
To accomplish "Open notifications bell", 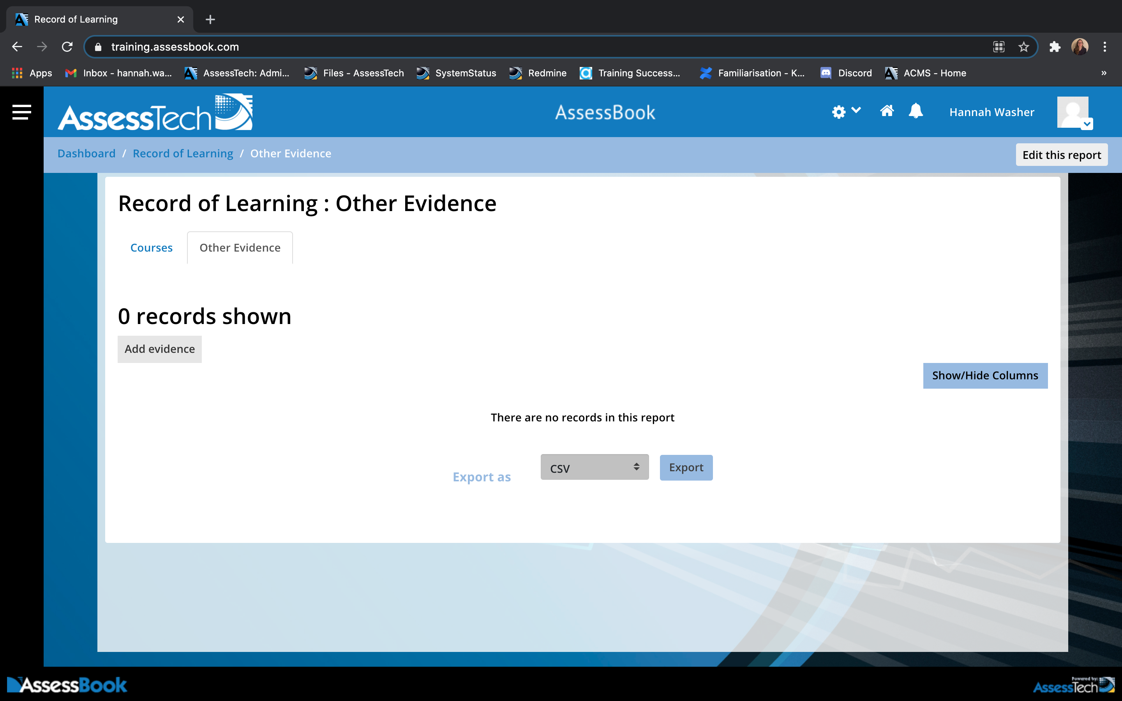I will (916, 111).
